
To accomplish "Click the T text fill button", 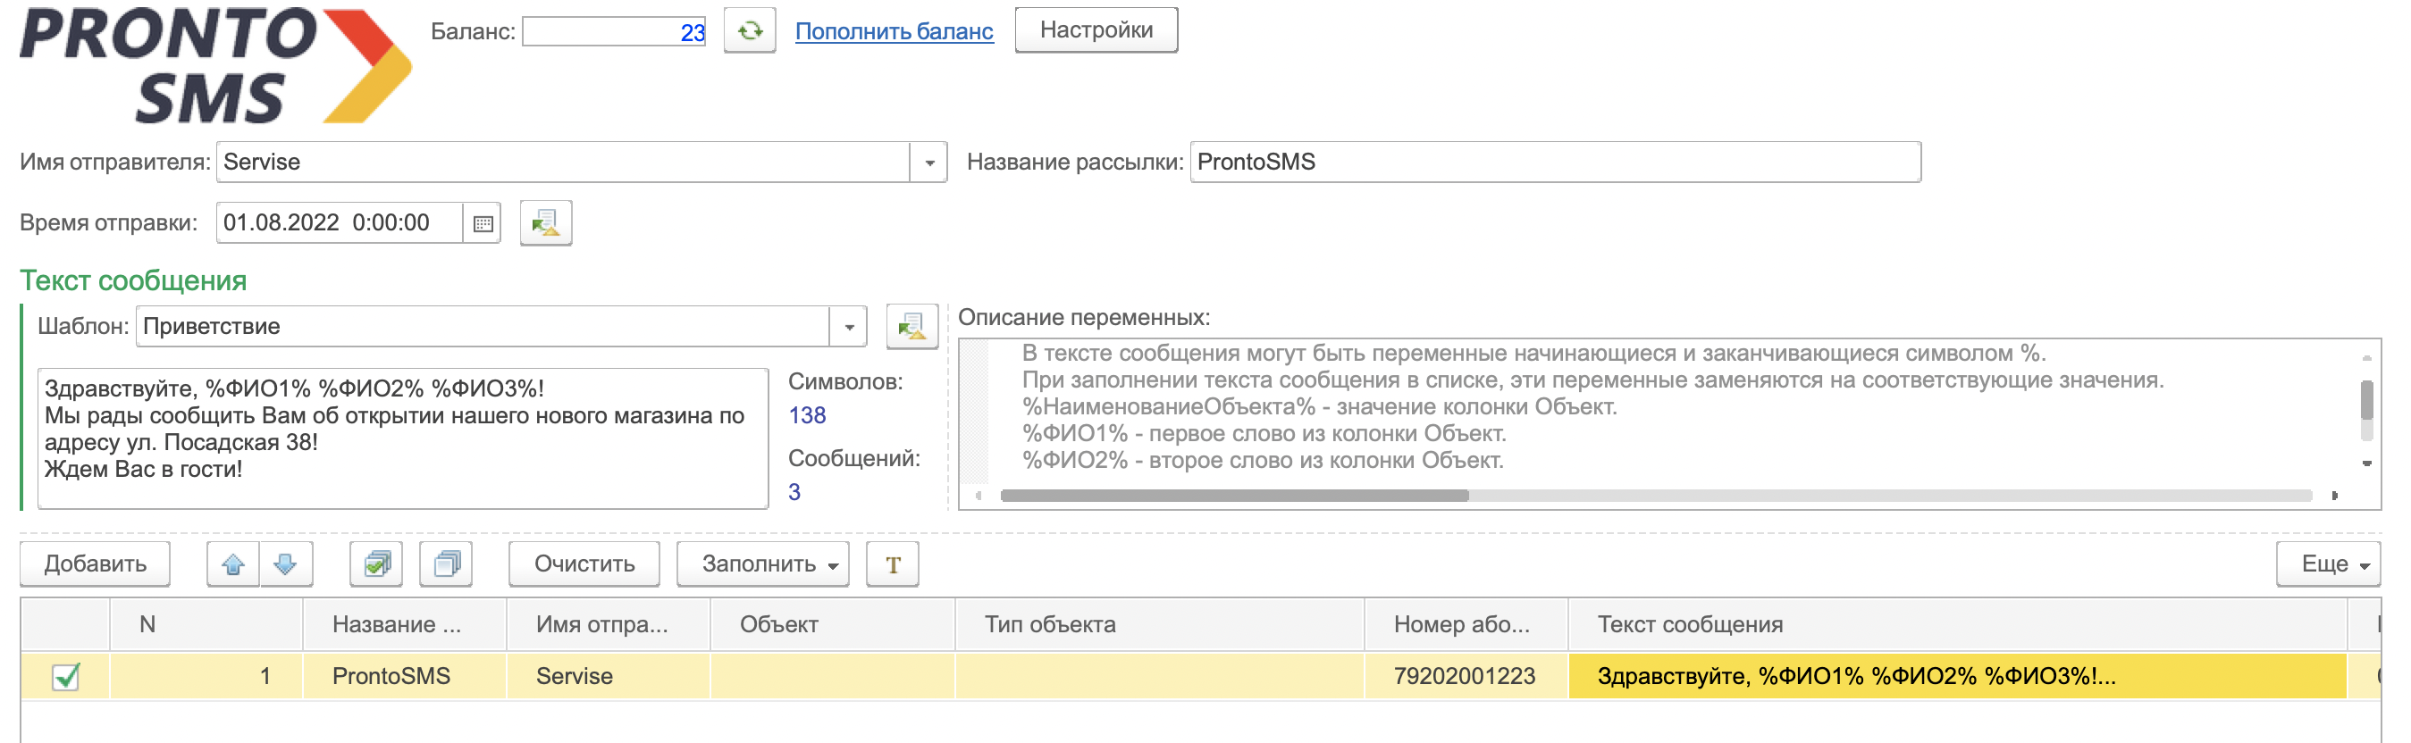I will (893, 564).
